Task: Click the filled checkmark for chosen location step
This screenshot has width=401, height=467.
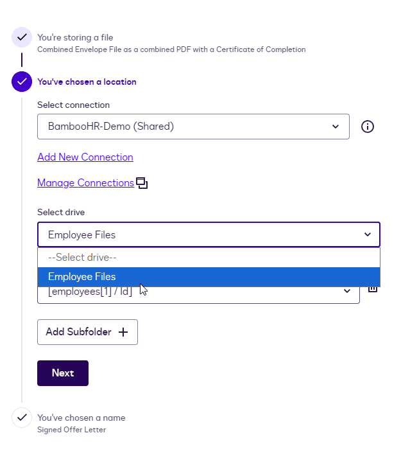Action: [x=22, y=82]
